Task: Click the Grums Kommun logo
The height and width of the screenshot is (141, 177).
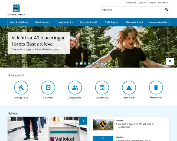Action: [16, 10]
